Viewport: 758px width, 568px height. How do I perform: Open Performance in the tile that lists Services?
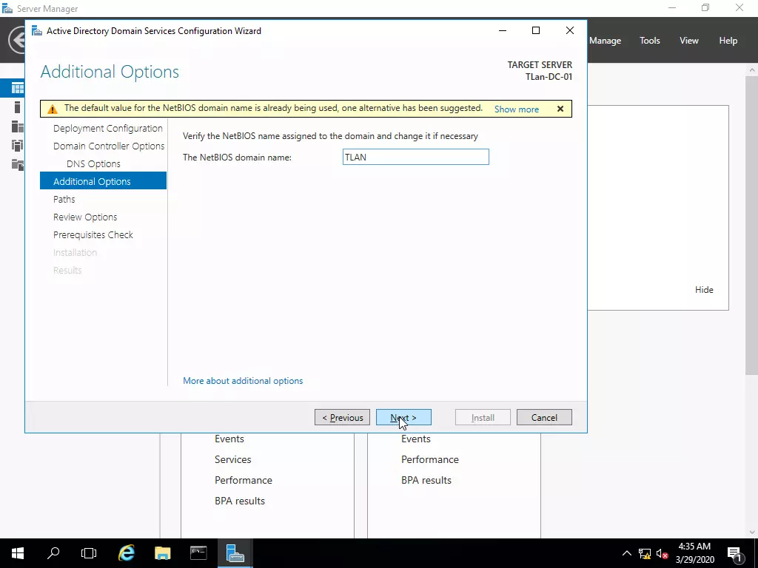point(243,480)
